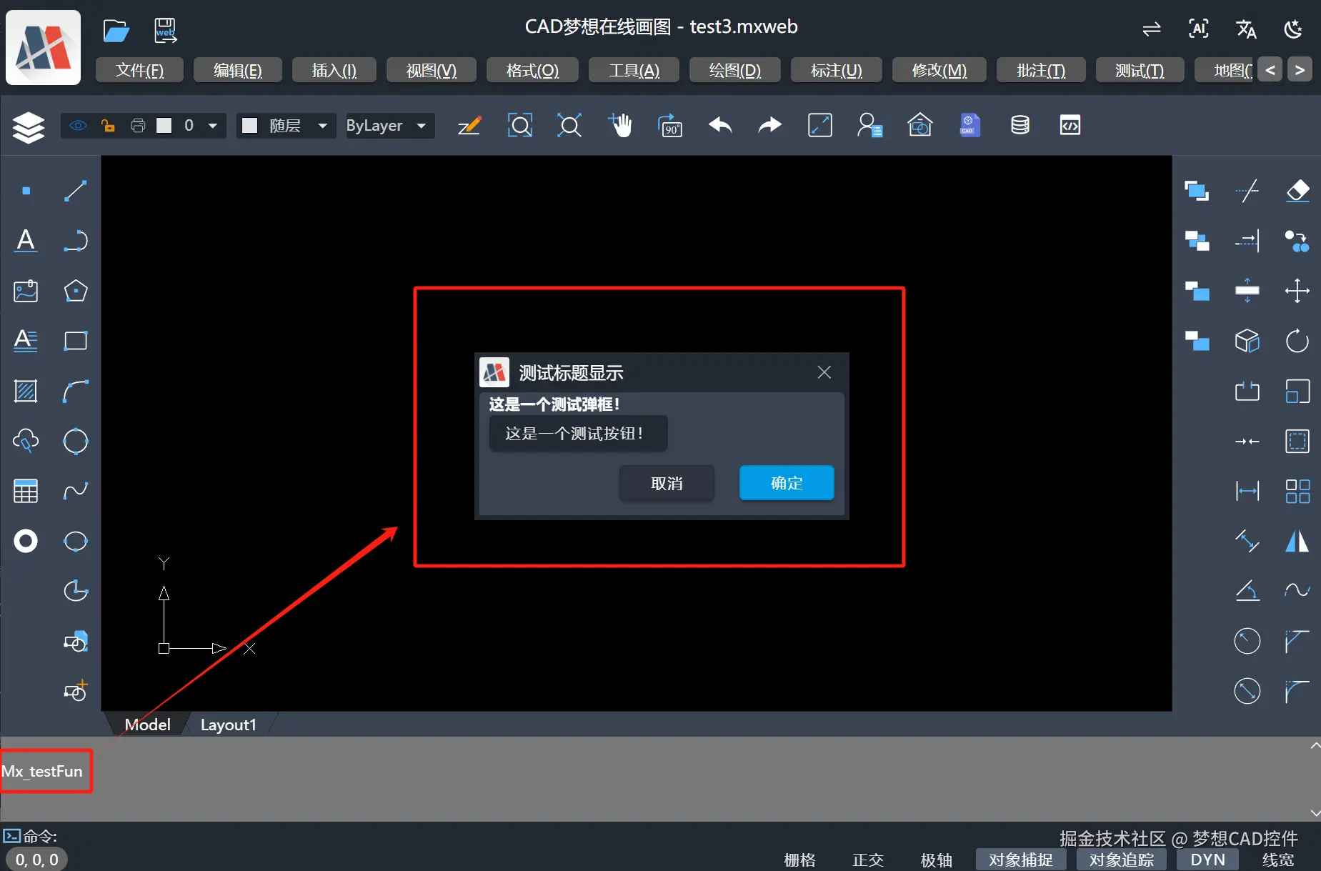The width and height of the screenshot is (1321, 871).
Task: Toggle 极轴 polar tracking
Action: click(x=937, y=860)
